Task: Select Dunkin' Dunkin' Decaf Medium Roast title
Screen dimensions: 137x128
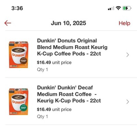Action: 69,94
